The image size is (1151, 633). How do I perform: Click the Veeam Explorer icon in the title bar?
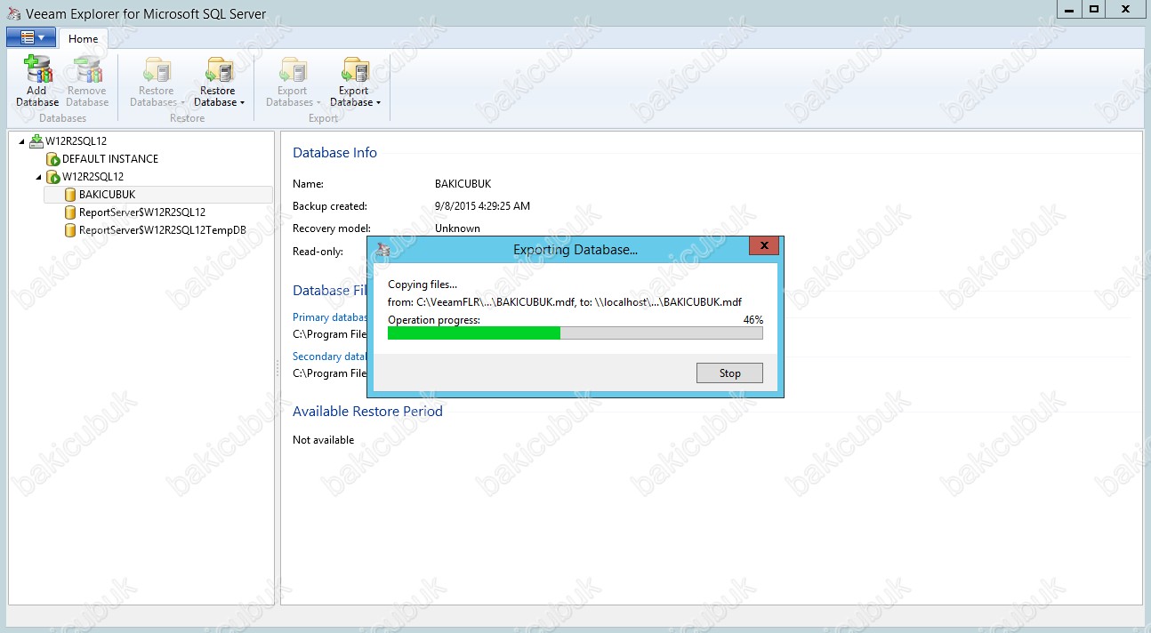[x=14, y=13]
